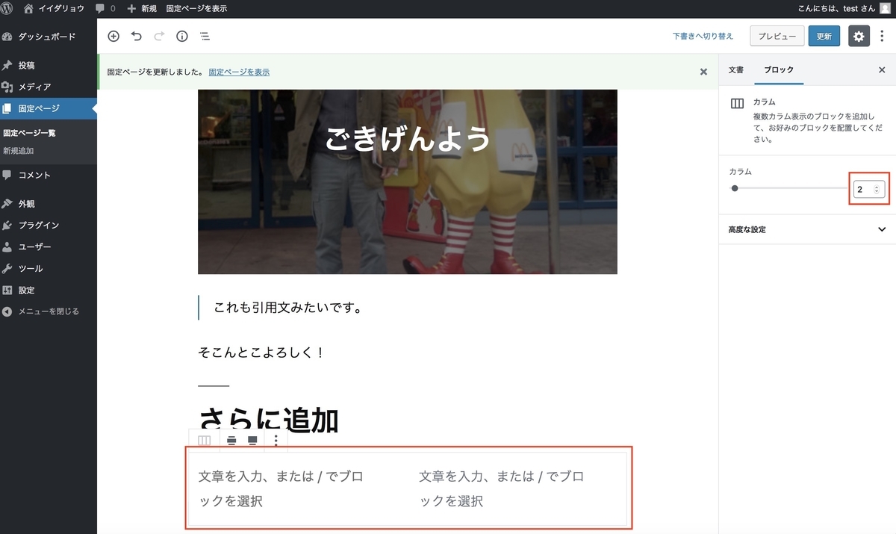Click the カラム count slider
Image resolution: width=896 pixels, height=534 pixels.
point(788,188)
